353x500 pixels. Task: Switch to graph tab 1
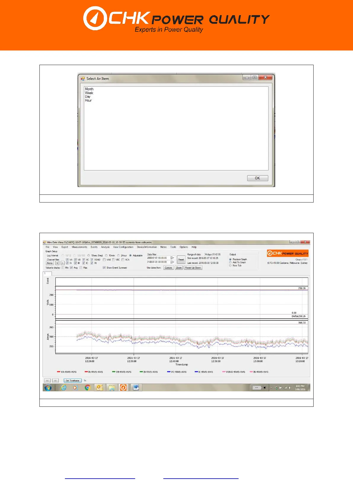coord(47,273)
